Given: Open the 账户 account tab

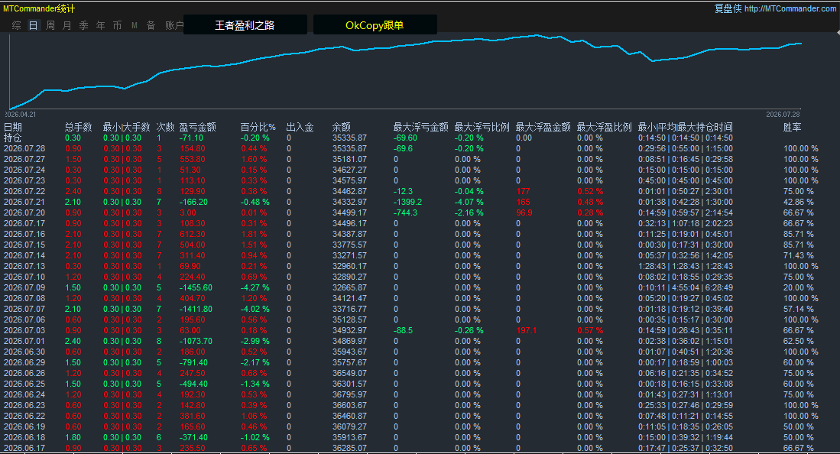Looking at the screenshot, I should coord(174,25).
